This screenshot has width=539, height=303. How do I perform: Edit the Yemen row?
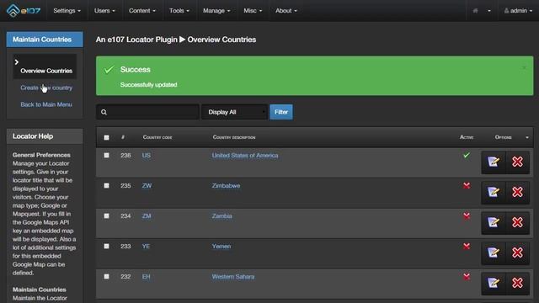pyautogui.click(x=494, y=252)
